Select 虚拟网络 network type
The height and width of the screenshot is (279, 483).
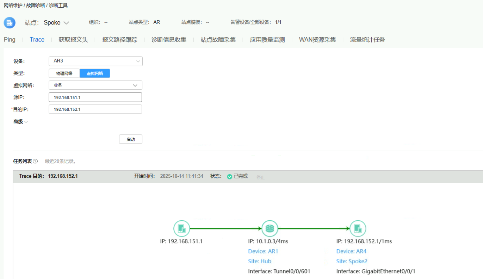(95, 73)
